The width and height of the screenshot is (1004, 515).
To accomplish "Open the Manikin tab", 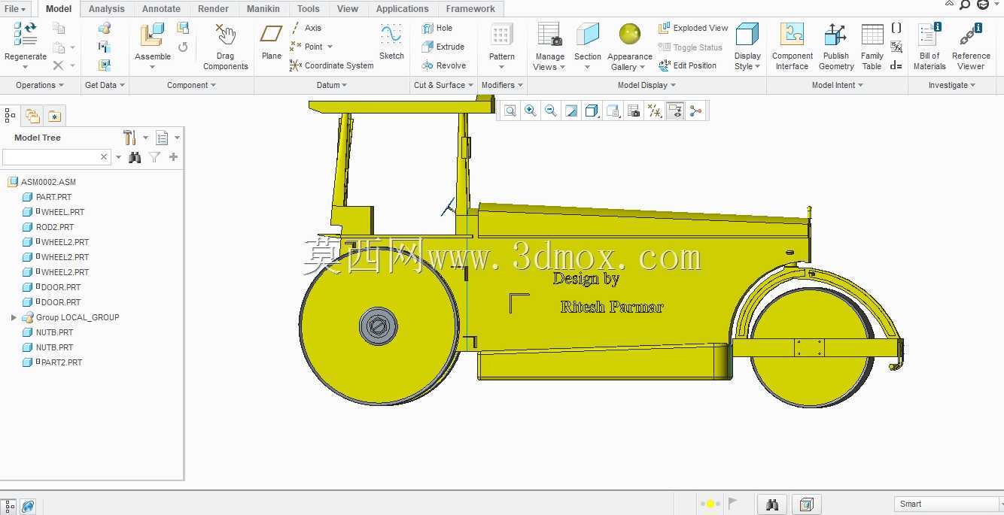I will (263, 9).
